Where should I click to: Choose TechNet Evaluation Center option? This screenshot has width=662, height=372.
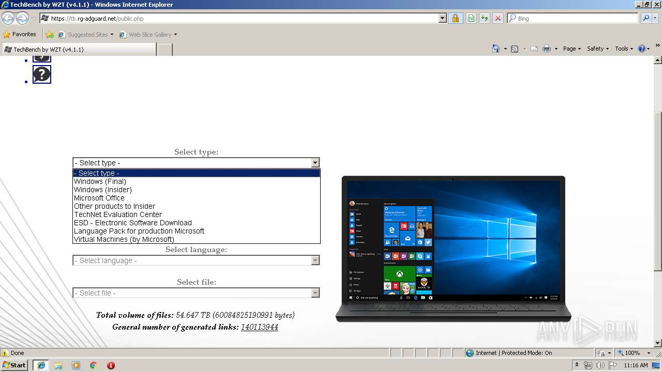(197, 214)
